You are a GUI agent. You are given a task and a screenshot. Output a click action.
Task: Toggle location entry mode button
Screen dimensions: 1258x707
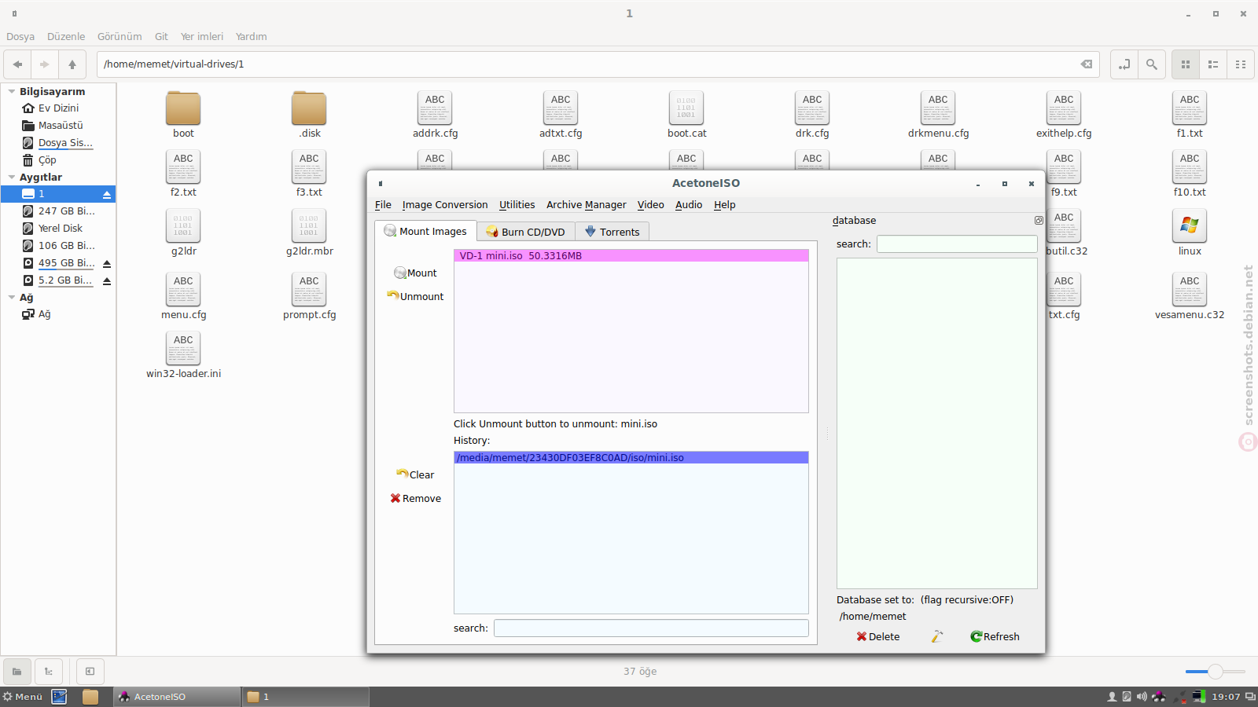1124,64
